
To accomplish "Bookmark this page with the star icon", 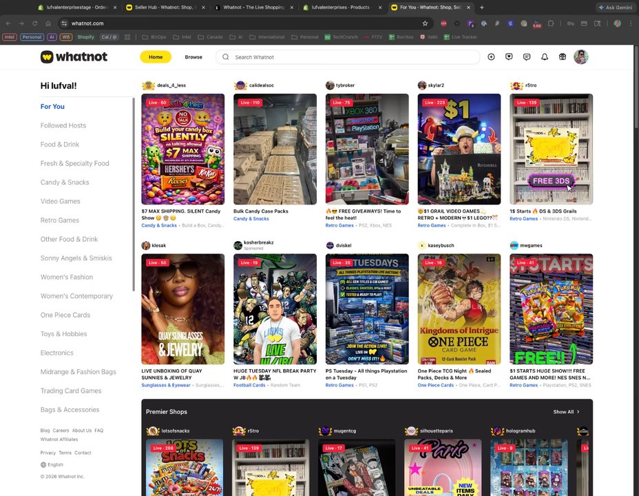I will point(425,23).
